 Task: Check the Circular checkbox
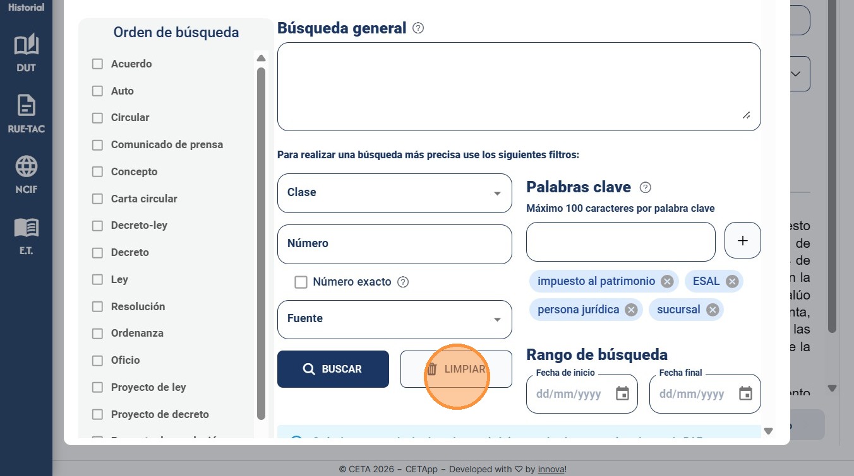pyautogui.click(x=97, y=118)
